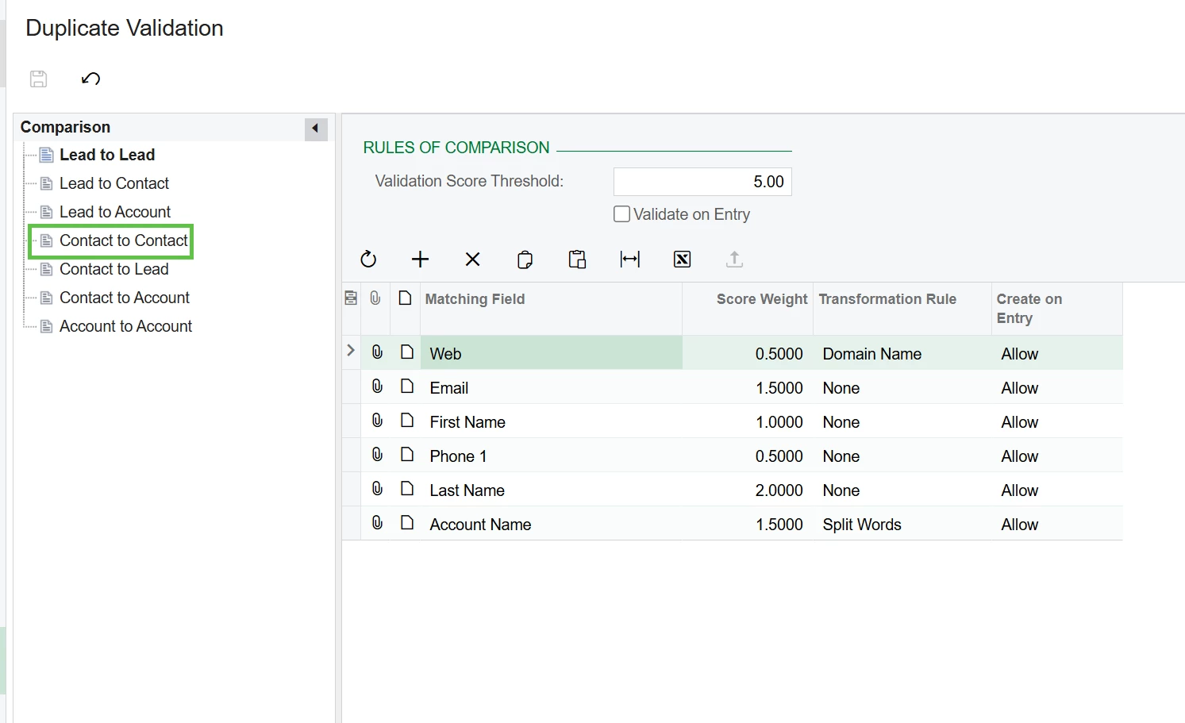Screen dimensions: 1185x723
Task: Click the Validation Score Threshold field
Action: pyautogui.click(x=702, y=182)
